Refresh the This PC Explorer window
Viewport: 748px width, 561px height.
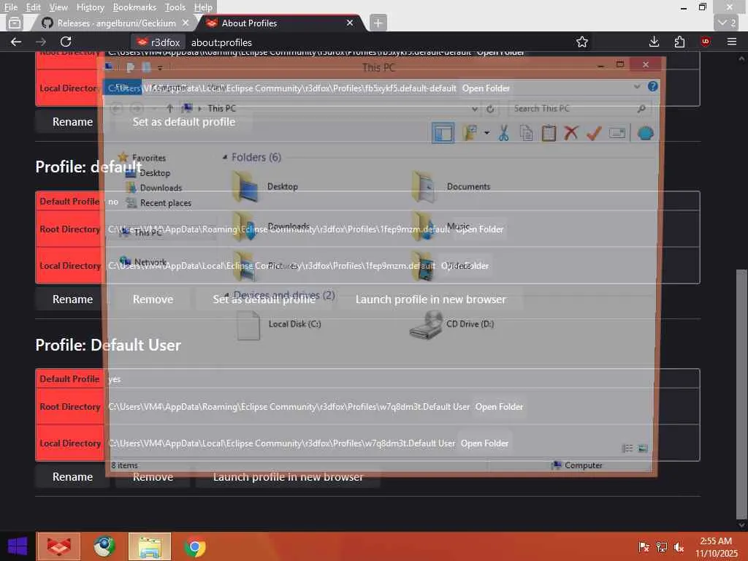tap(490, 109)
